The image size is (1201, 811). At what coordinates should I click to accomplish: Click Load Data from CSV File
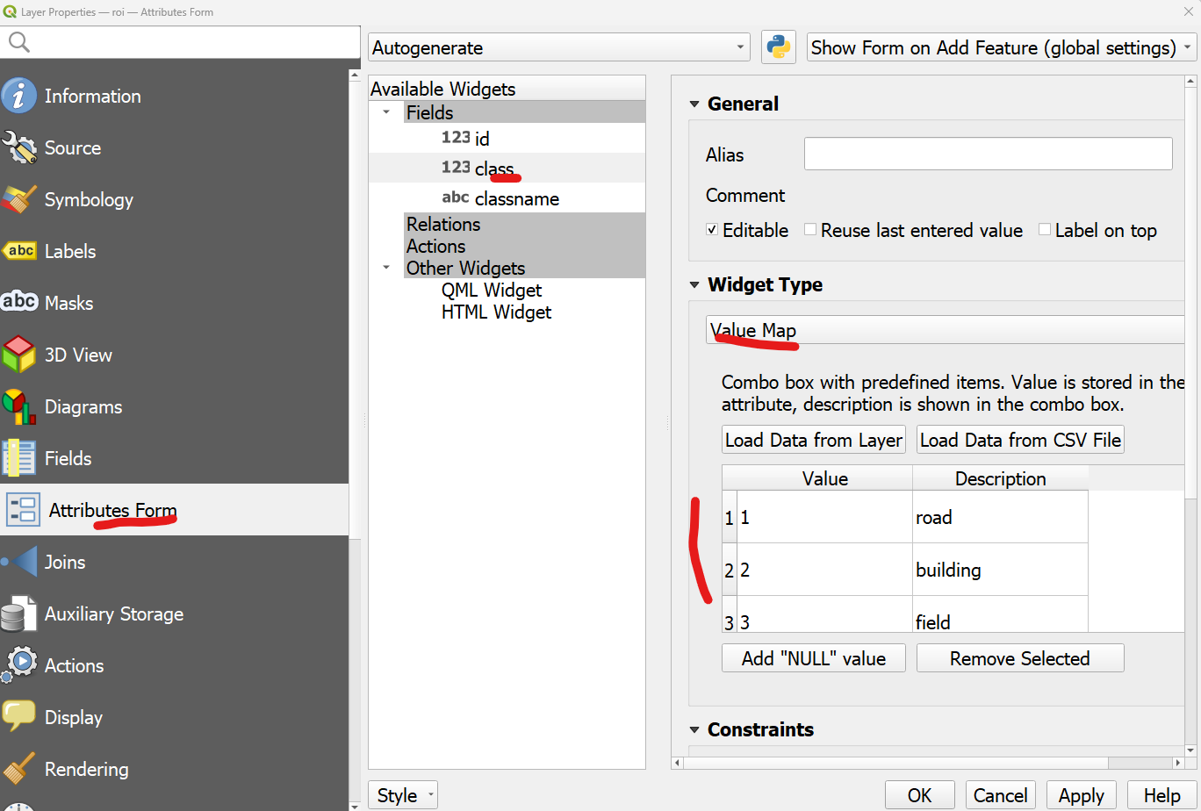(1019, 439)
